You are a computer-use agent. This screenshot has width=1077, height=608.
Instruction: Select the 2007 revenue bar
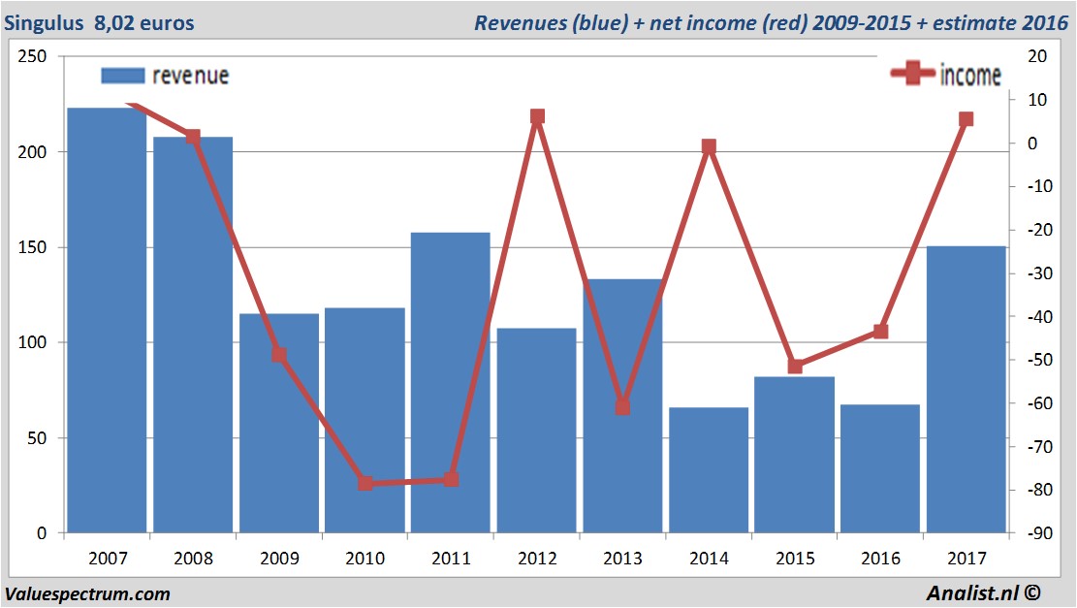coord(108,320)
